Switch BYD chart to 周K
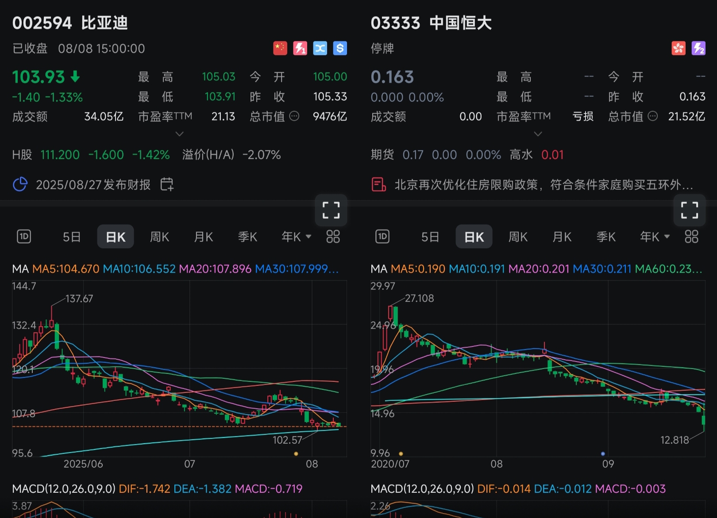 [160, 237]
